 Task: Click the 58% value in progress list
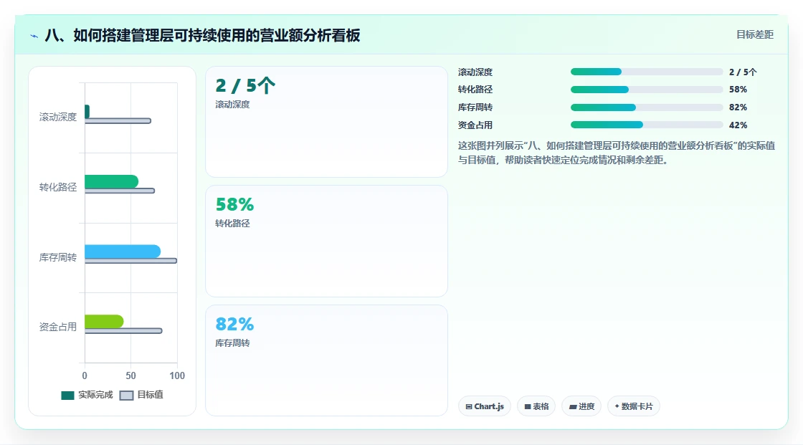738,89
